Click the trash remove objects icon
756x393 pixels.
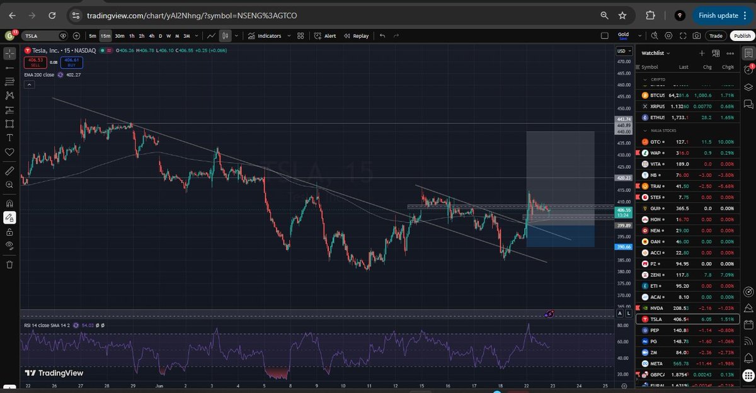9,265
